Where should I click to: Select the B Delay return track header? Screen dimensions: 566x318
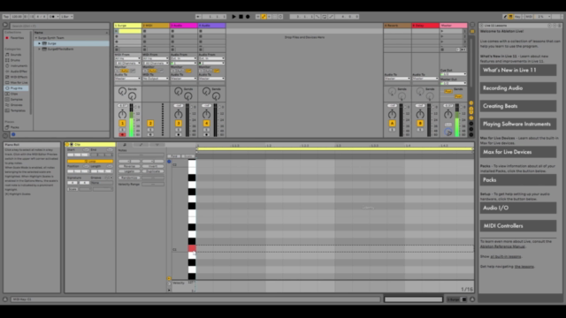425,26
